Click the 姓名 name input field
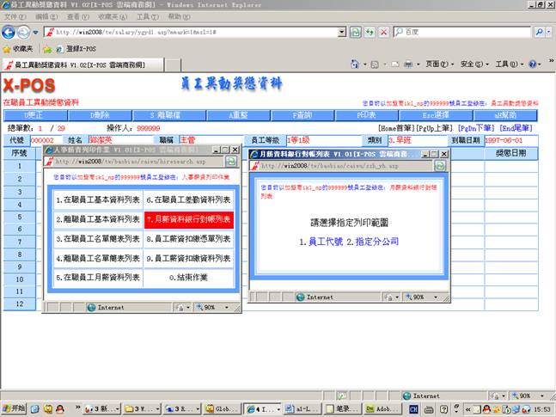This screenshot has width=556, height=417. [x=116, y=139]
